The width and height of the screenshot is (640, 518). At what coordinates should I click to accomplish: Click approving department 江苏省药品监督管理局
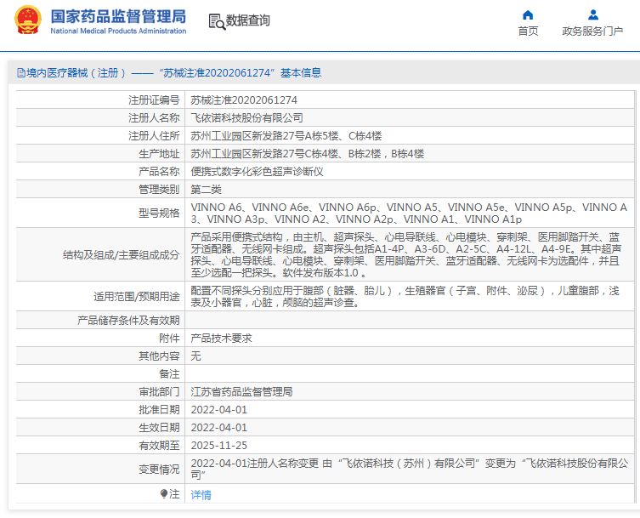(241, 392)
